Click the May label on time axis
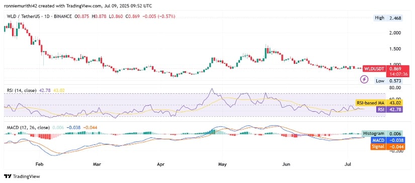The height and width of the screenshot is (183, 415). 222,164
